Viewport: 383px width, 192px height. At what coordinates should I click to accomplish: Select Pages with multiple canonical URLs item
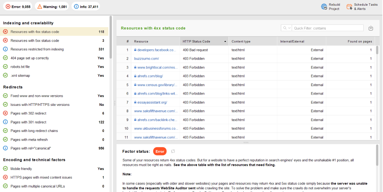[54, 186]
